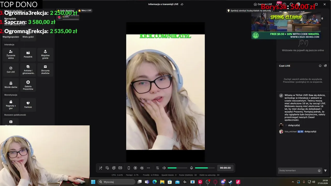331x186 pixels.
Task: Show hidden system tray icons
Action: [x=293, y=182]
